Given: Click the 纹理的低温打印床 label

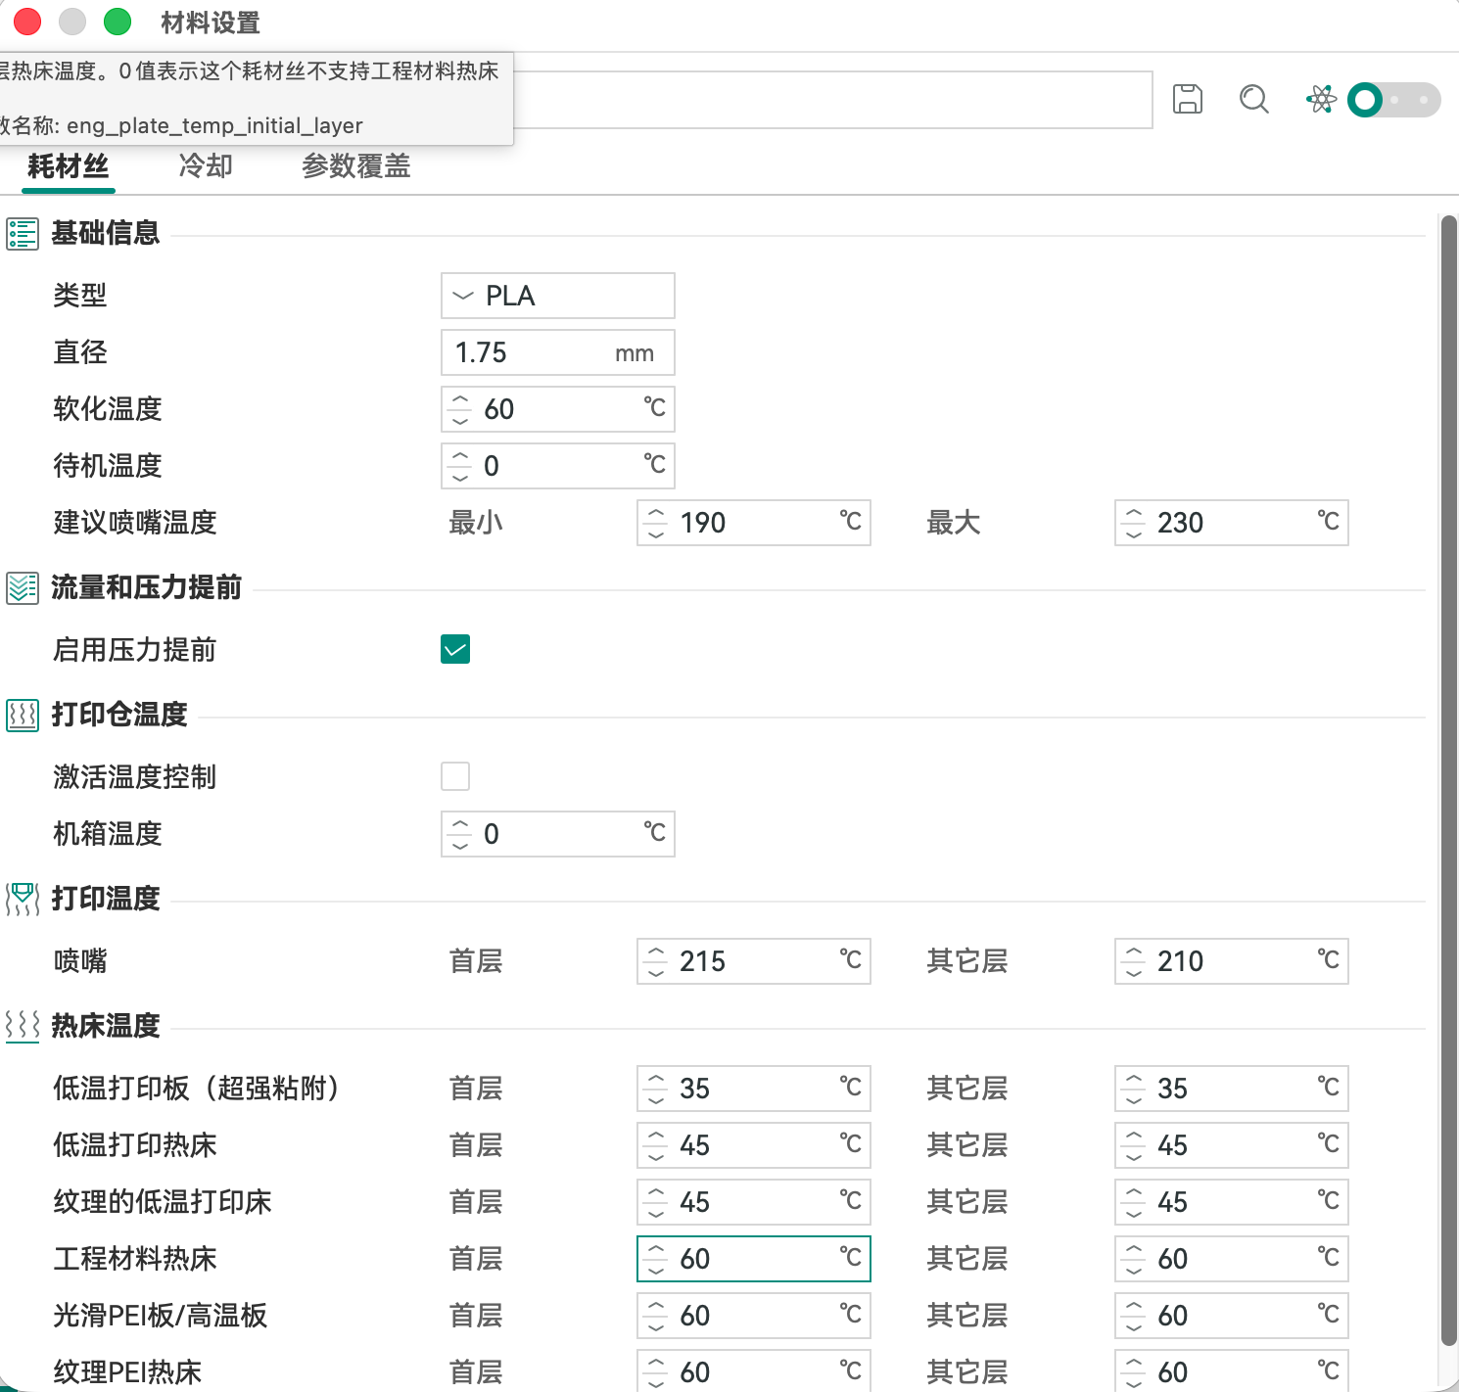Looking at the screenshot, I should pyautogui.click(x=163, y=1202).
